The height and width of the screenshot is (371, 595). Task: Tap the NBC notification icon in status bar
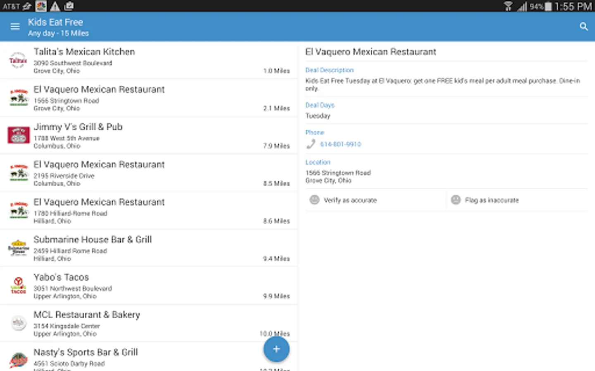(x=41, y=6)
